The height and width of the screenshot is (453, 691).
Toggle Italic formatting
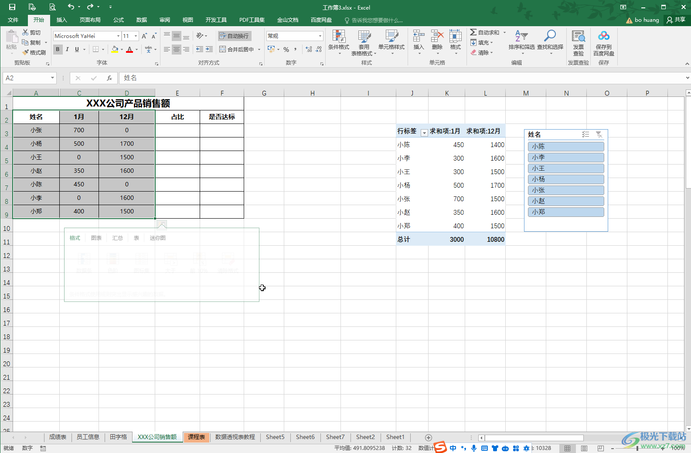click(x=67, y=49)
